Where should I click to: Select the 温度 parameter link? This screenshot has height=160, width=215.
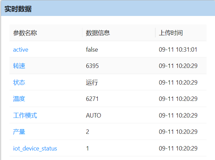(19, 99)
